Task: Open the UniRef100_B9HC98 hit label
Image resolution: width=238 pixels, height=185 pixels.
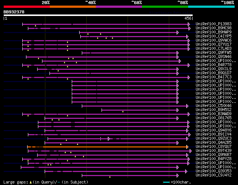Action: click(x=213, y=28)
